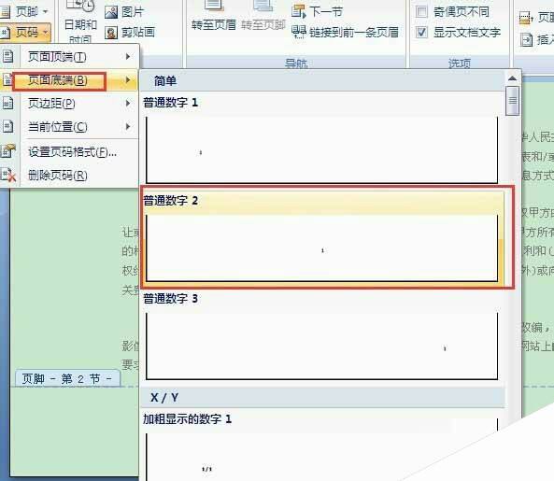The height and width of the screenshot is (481, 554).
Task: Click the 页边距 menu icon
Action: 7,103
